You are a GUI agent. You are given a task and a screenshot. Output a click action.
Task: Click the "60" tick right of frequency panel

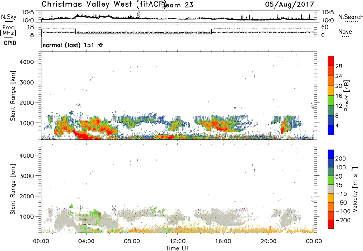325,27
